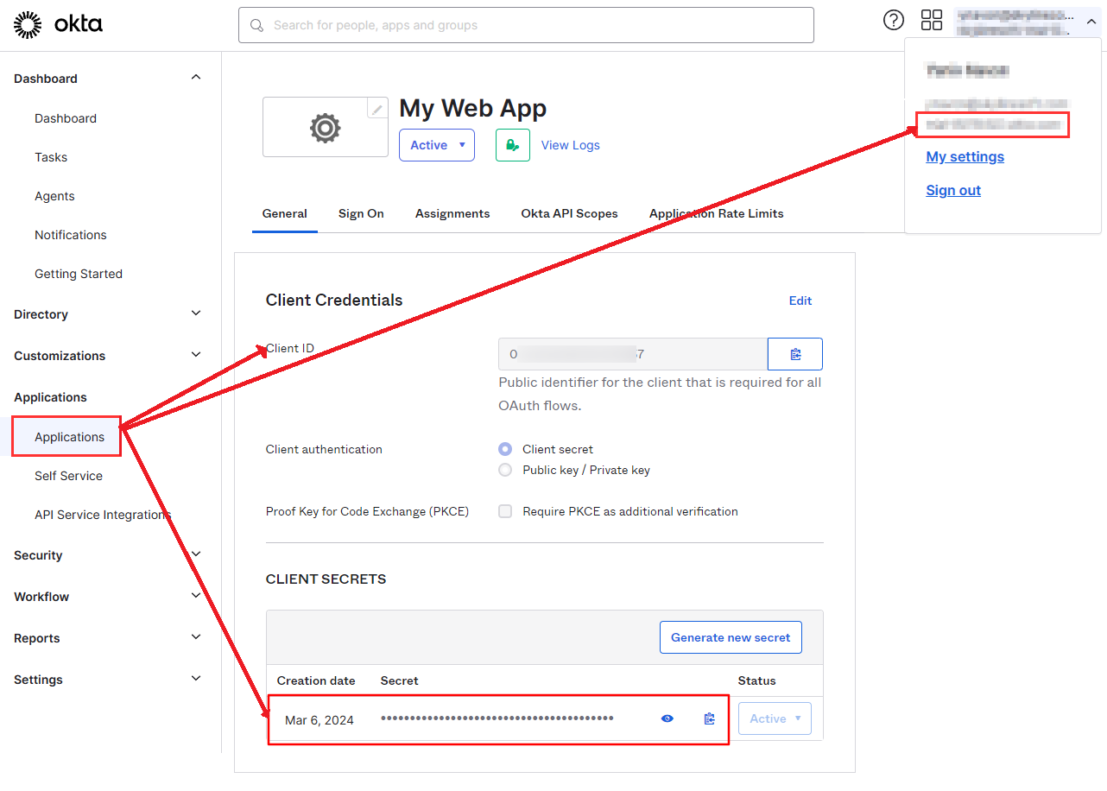Open Applications sub-item in the sidebar
The height and width of the screenshot is (791, 1107).
pos(69,437)
